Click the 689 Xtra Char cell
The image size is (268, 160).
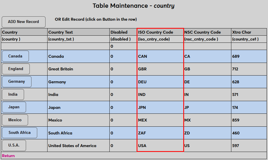point(236,56)
